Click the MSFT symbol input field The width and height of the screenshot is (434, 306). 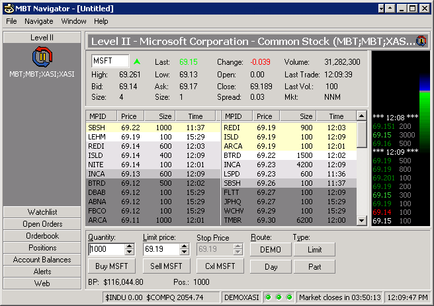click(110, 61)
